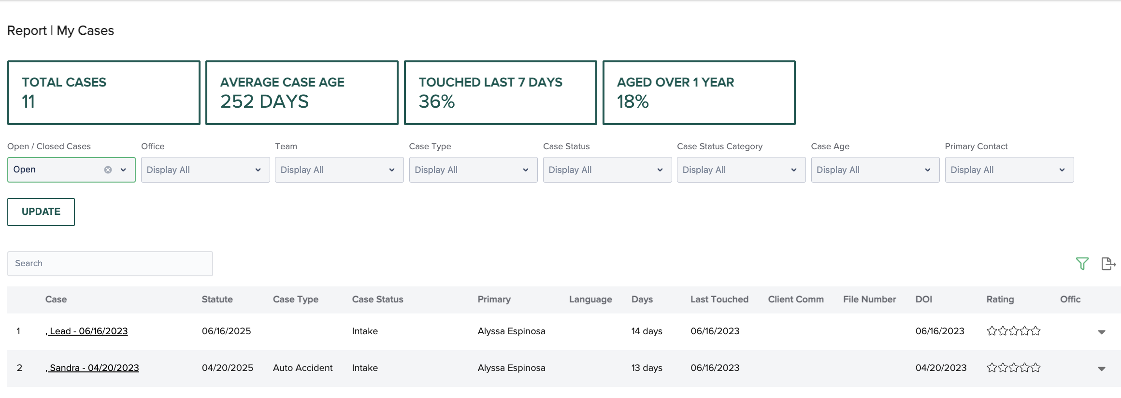This screenshot has height=398, width=1121.
Task: Click star rating for Sandra case row
Action: [x=1013, y=368]
